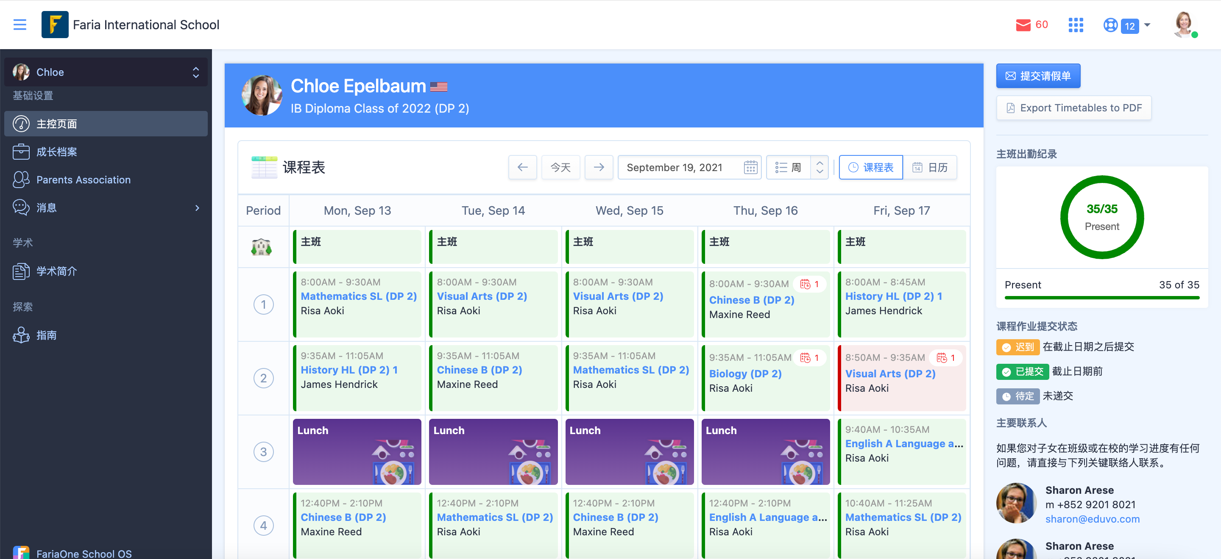This screenshot has width=1221, height=559.
Task: Click the September 19, 2021 date field
Action: tap(674, 168)
